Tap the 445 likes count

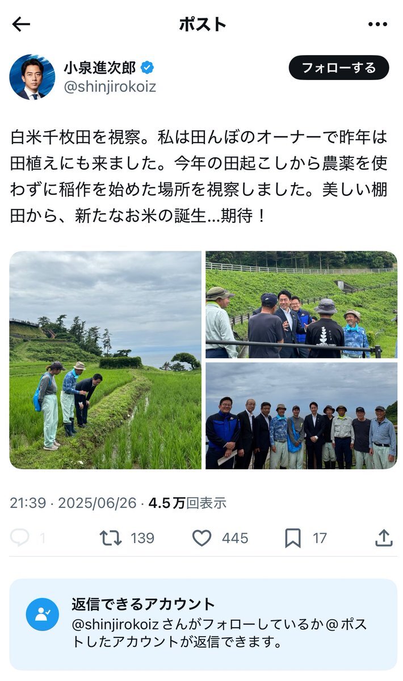[235, 538]
